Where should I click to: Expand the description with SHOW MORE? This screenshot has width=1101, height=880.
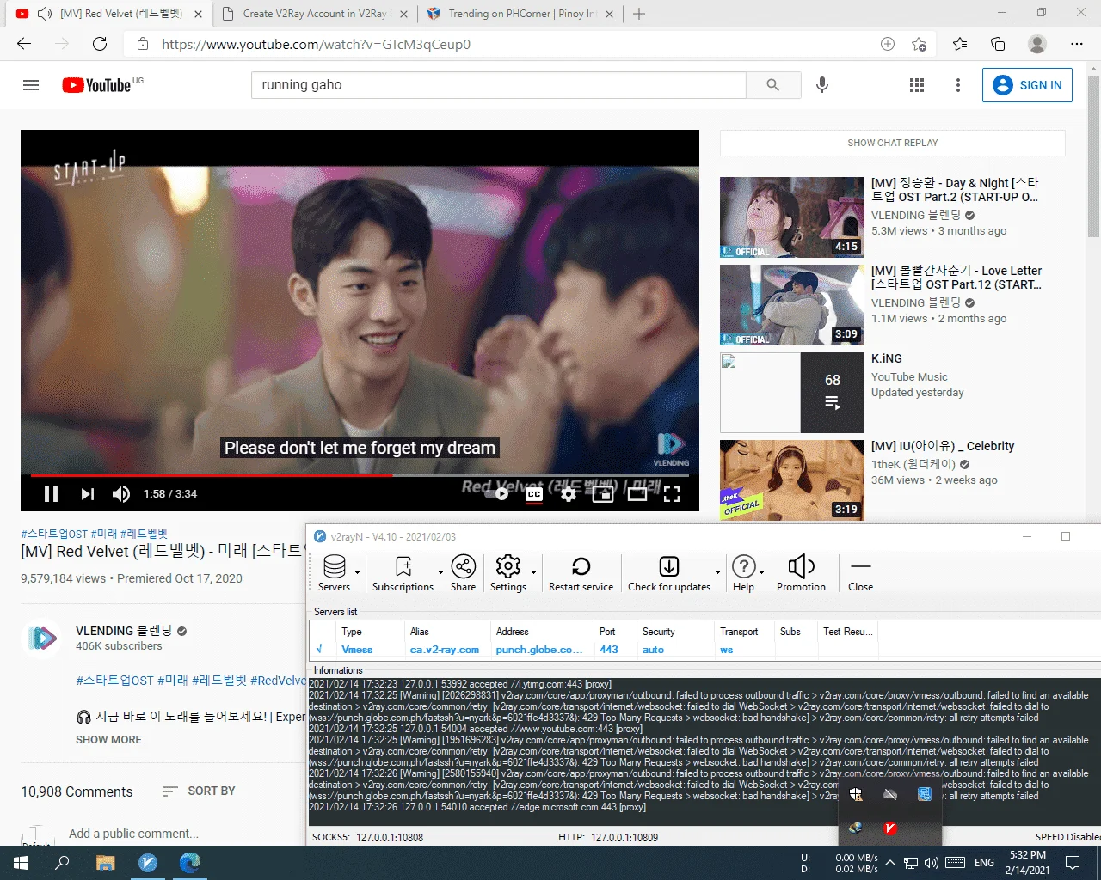pos(108,739)
